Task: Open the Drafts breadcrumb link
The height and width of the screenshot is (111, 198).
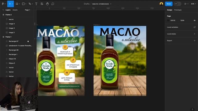Action: point(87,4)
